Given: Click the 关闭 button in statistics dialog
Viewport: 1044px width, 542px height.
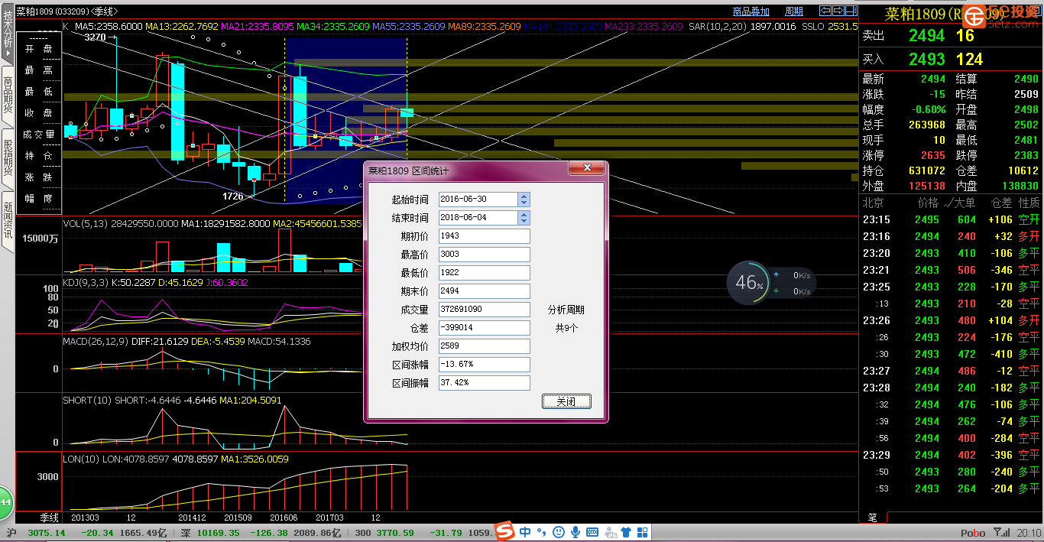Looking at the screenshot, I should [566, 401].
